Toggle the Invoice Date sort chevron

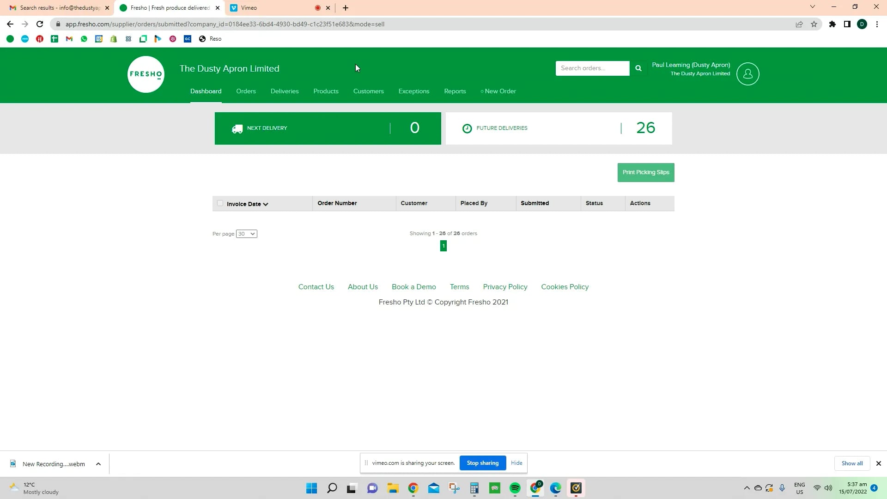click(x=266, y=204)
